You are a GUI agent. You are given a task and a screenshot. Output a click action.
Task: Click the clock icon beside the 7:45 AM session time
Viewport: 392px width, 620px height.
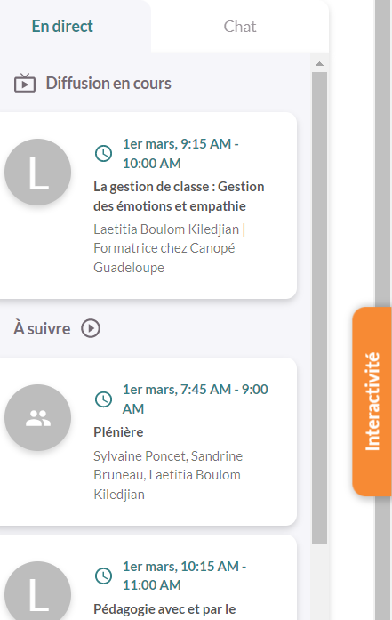coord(103,399)
